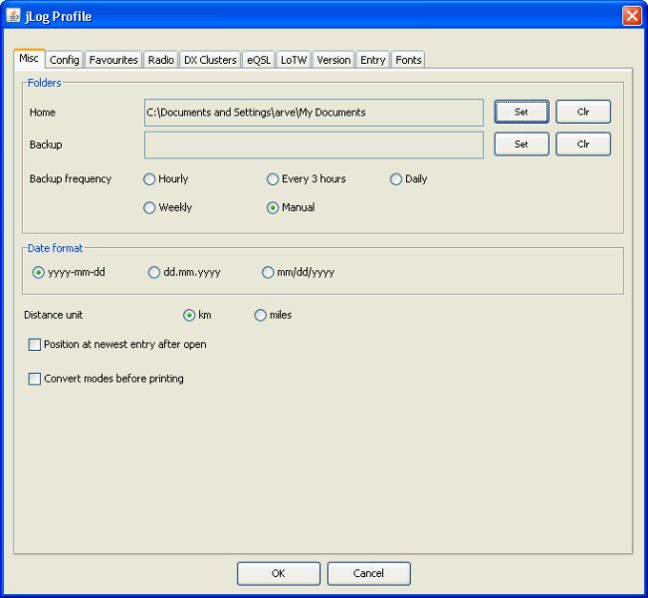Image resolution: width=648 pixels, height=598 pixels.
Task: Open the Fonts tab
Action: coord(408,60)
